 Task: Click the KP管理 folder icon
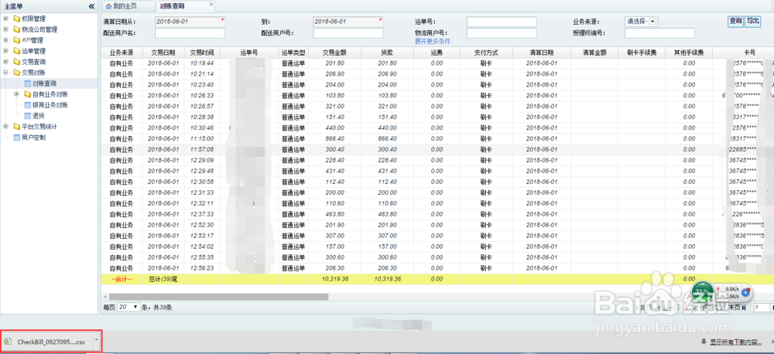click(17, 40)
